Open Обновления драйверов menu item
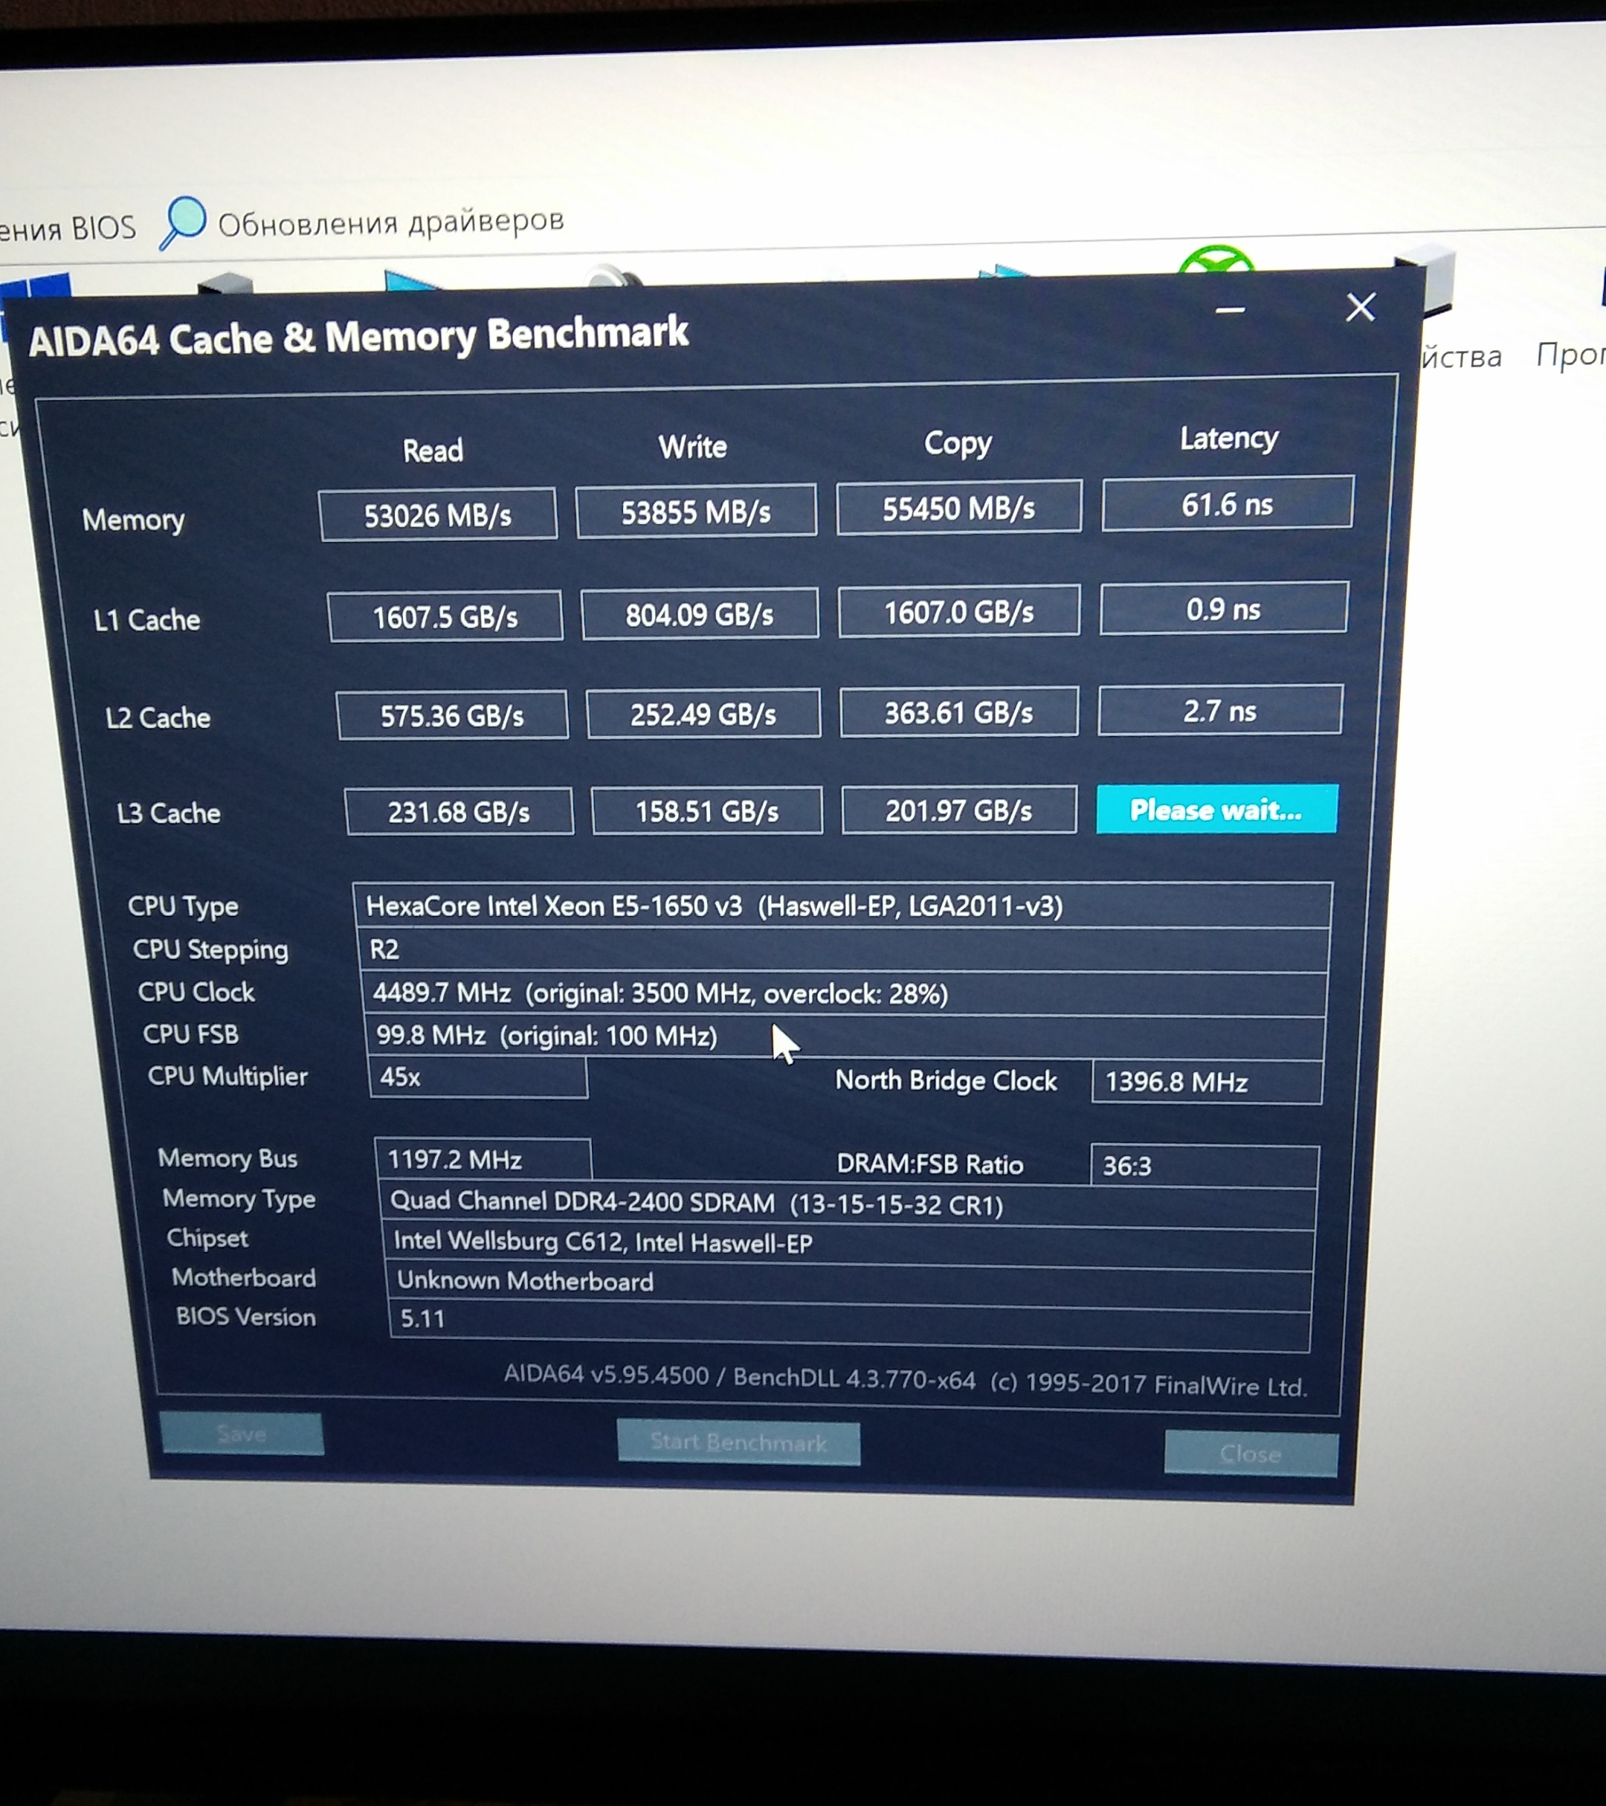 click(390, 221)
